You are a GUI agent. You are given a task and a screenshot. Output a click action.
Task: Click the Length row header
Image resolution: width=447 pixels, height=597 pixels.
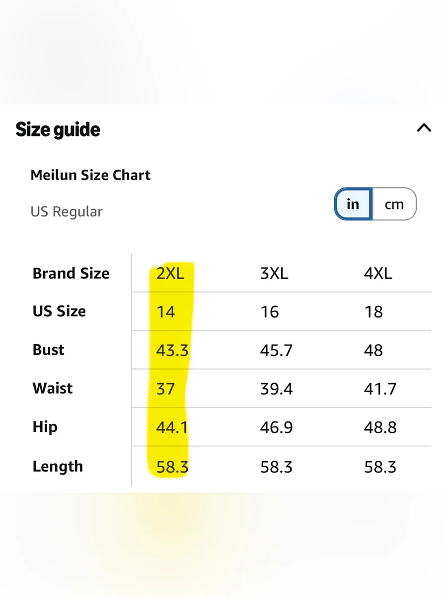click(x=58, y=467)
